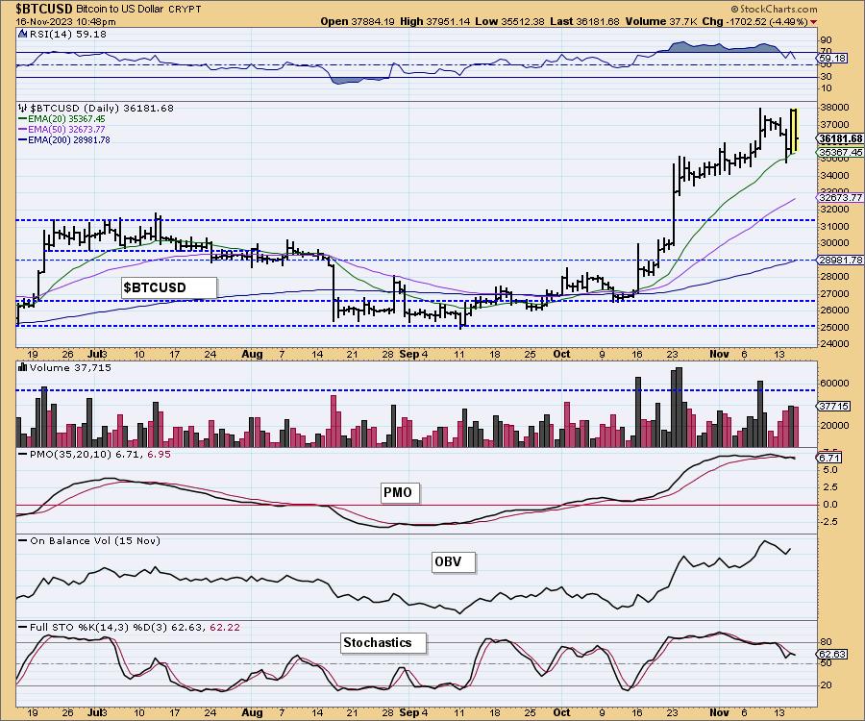This screenshot has width=865, height=721.
Task: Click the Volume 37,715 panel label
Action: (70, 367)
